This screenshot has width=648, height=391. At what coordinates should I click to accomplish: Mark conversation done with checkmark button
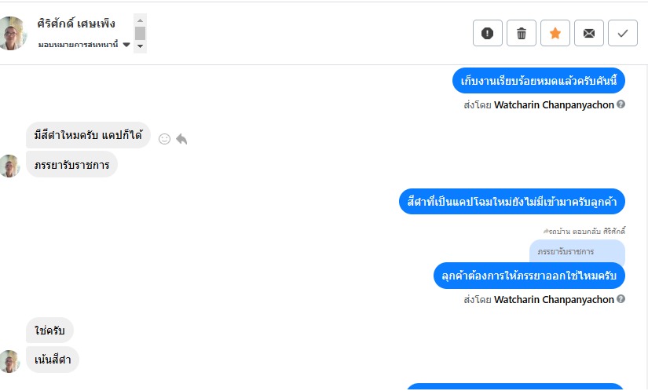click(x=623, y=33)
